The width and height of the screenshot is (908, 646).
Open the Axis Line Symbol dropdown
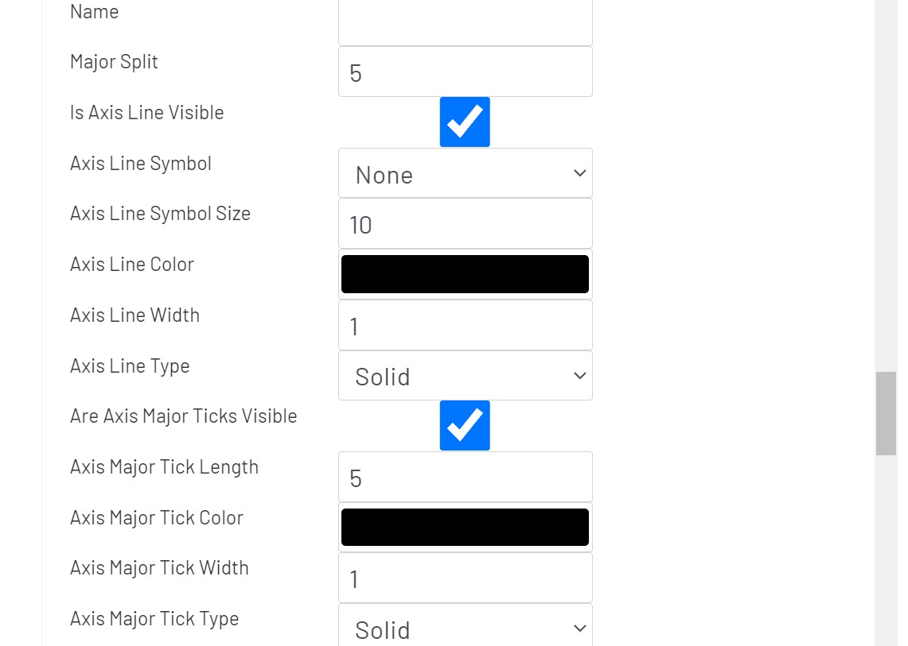(465, 172)
